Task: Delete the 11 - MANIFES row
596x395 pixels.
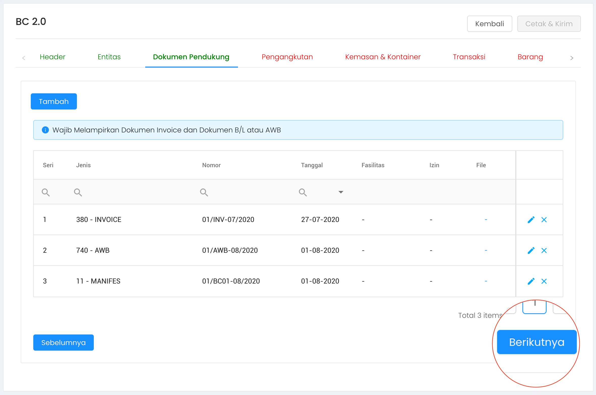Action: [x=544, y=281]
